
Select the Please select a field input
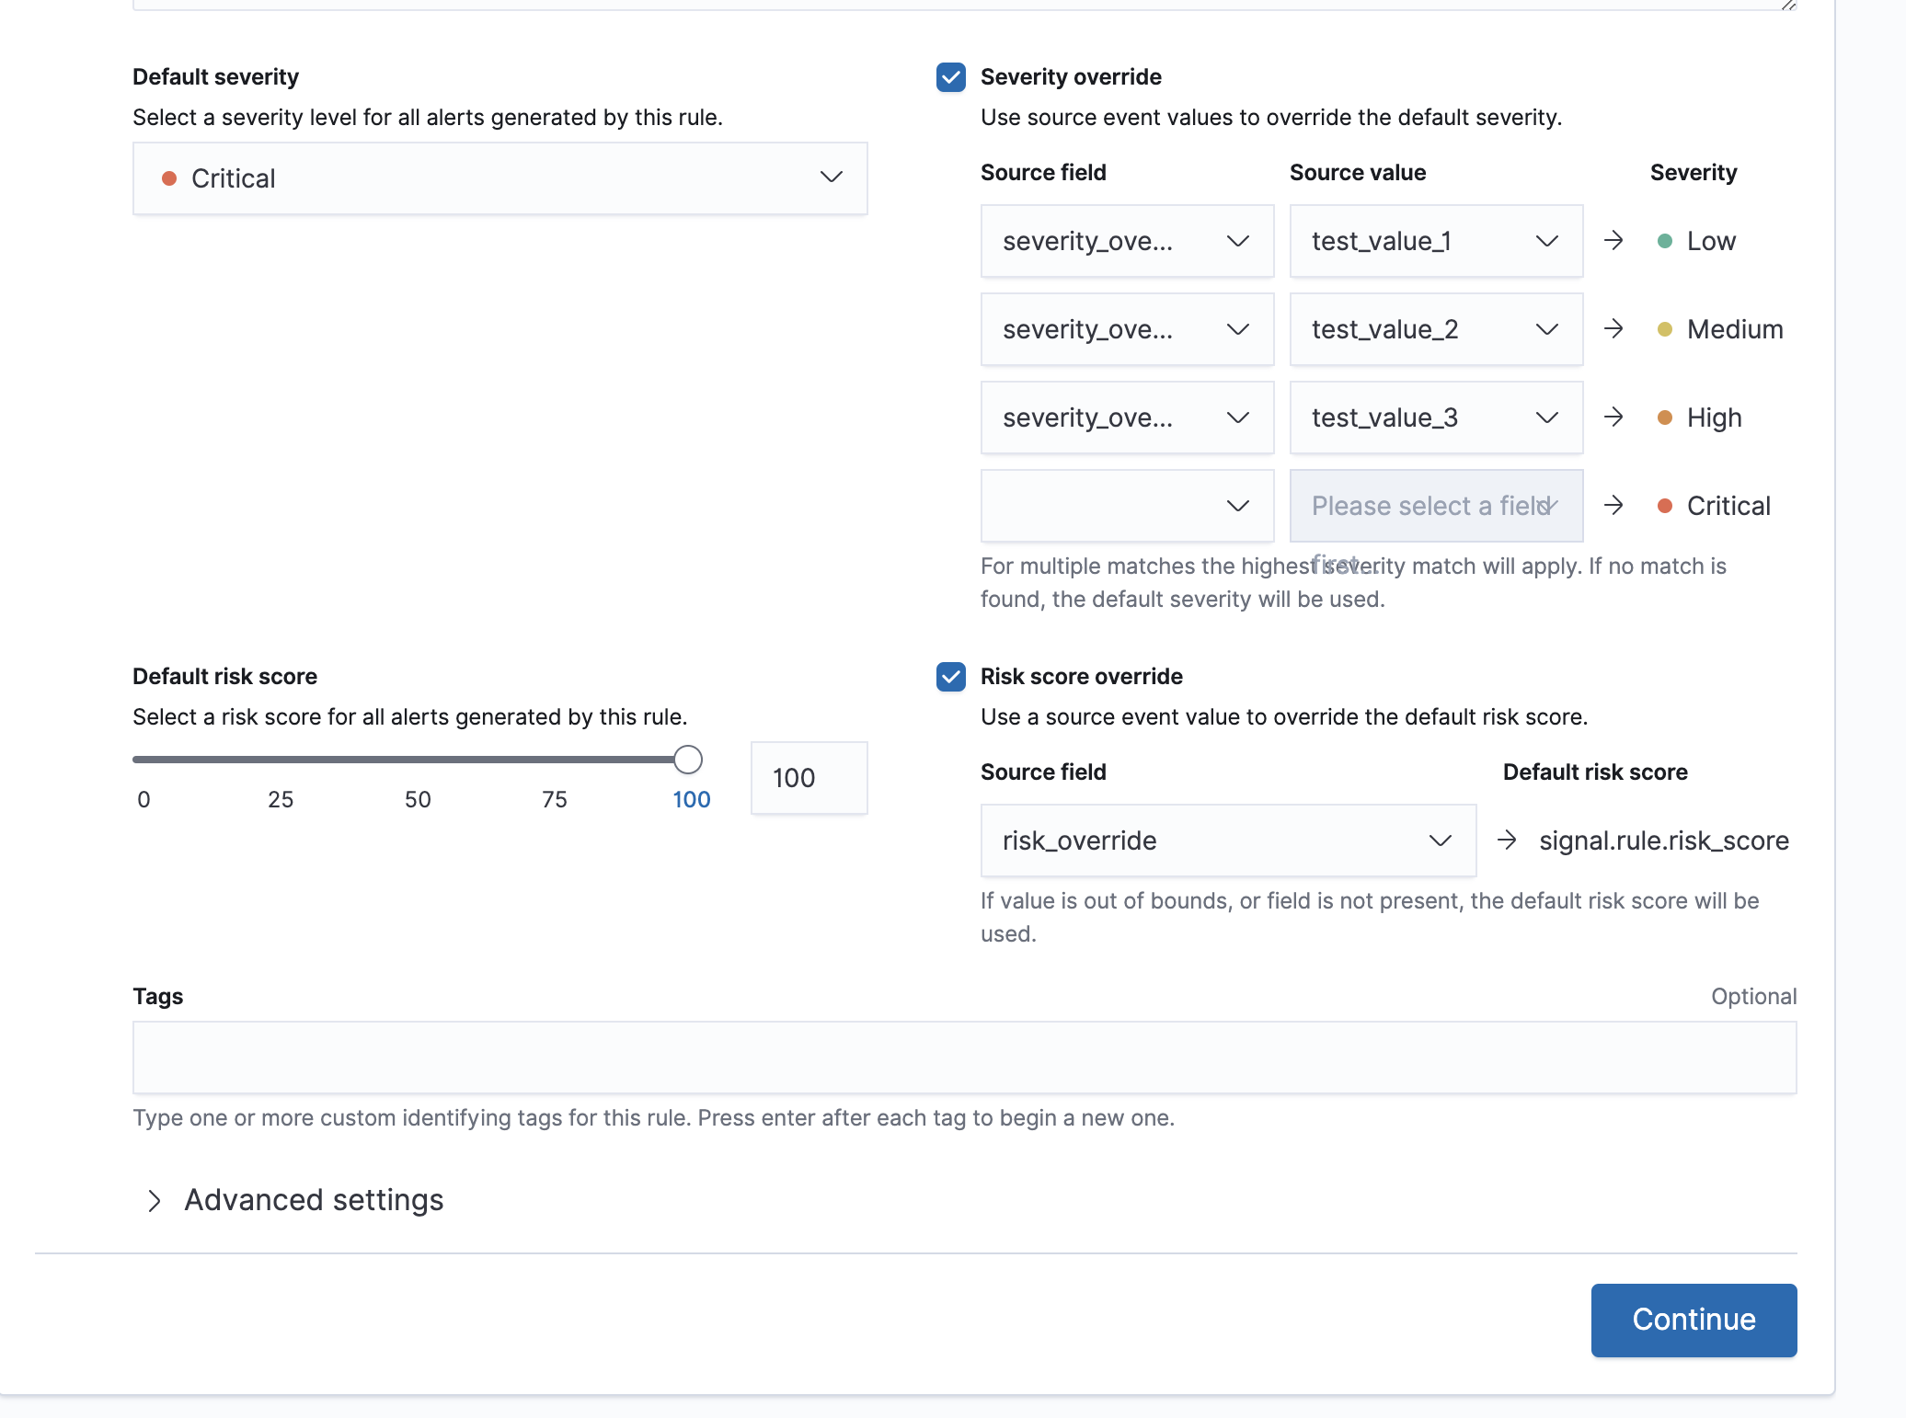tap(1435, 505)
